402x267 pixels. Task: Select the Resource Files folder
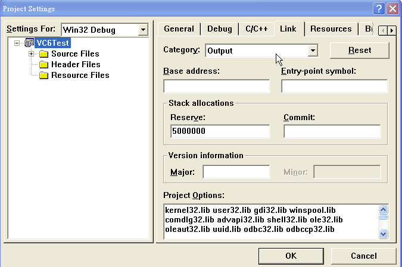click(80, 75)
